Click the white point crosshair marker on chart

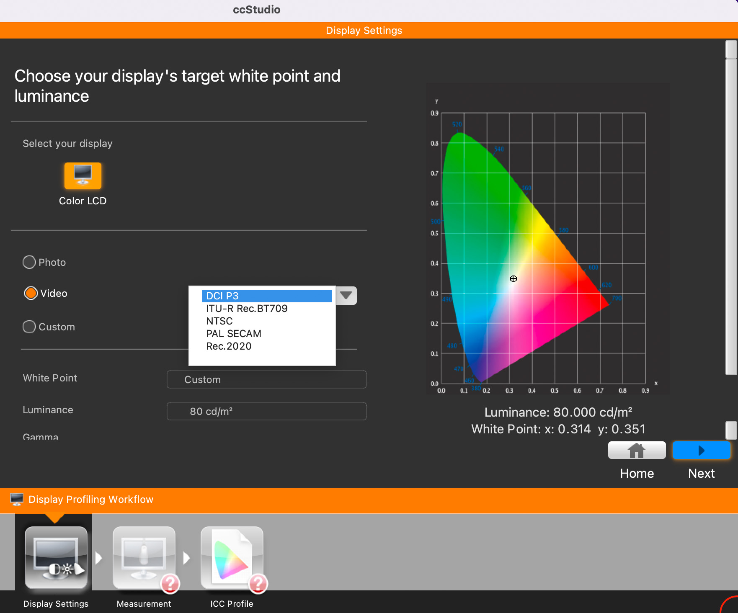tap(514, 279)
